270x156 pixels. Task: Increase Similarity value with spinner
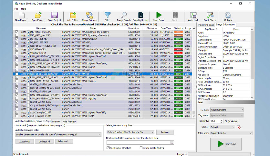coord(221,120)
